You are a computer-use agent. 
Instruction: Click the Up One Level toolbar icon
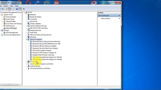6,9
